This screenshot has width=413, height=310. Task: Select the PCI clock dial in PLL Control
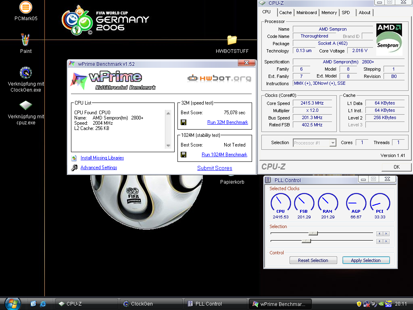coord(380,203)
